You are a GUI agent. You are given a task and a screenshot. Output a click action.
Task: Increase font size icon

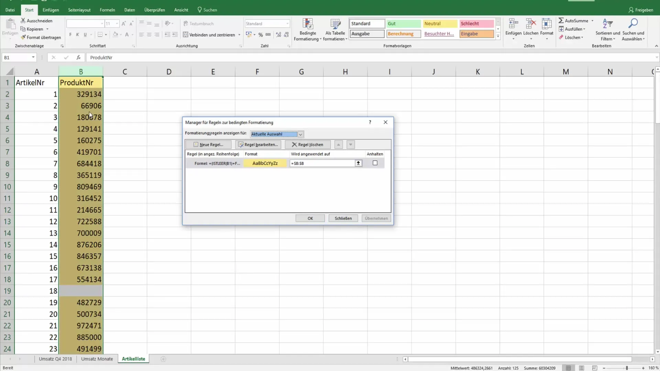[x=124, y=24]
